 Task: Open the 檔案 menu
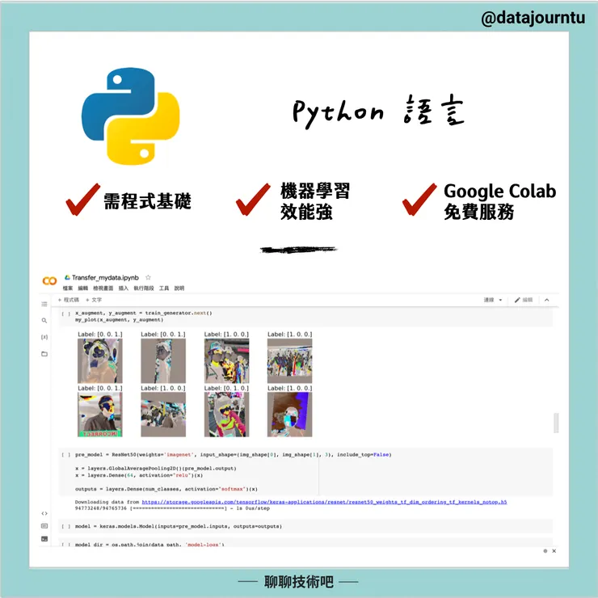point(68,288)
